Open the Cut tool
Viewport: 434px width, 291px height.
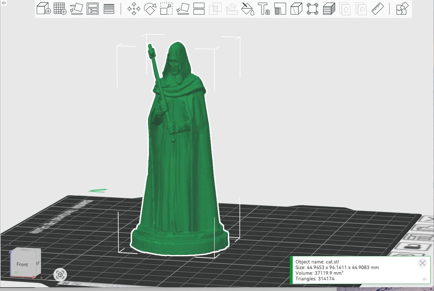click(199, 9)
